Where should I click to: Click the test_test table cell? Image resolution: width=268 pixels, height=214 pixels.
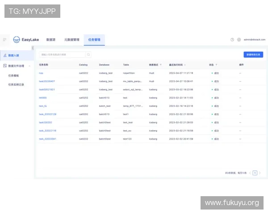pyautogui.click(x=128, y=122)
